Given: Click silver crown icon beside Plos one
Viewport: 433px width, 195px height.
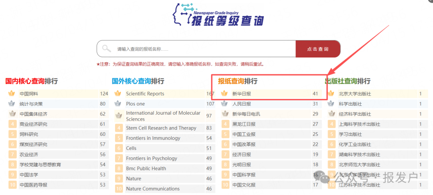Looking at the screenshot, I should [118, 104].
